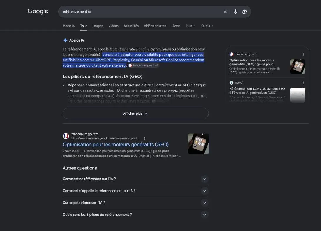Open the white thumbnail in the invox.fr sidebar card

coord(298,95)
